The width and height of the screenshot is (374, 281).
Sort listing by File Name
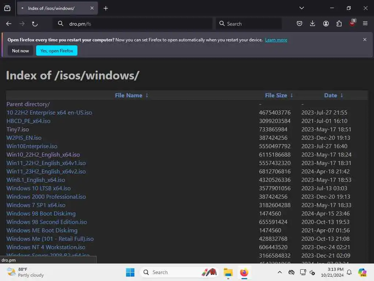point(131,95)
